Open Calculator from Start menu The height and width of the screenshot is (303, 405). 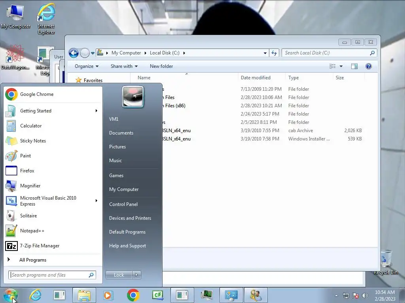point(53,126)
